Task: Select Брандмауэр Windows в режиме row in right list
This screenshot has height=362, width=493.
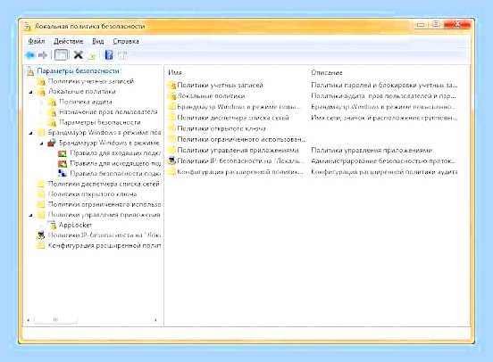Action: [238, 107]
